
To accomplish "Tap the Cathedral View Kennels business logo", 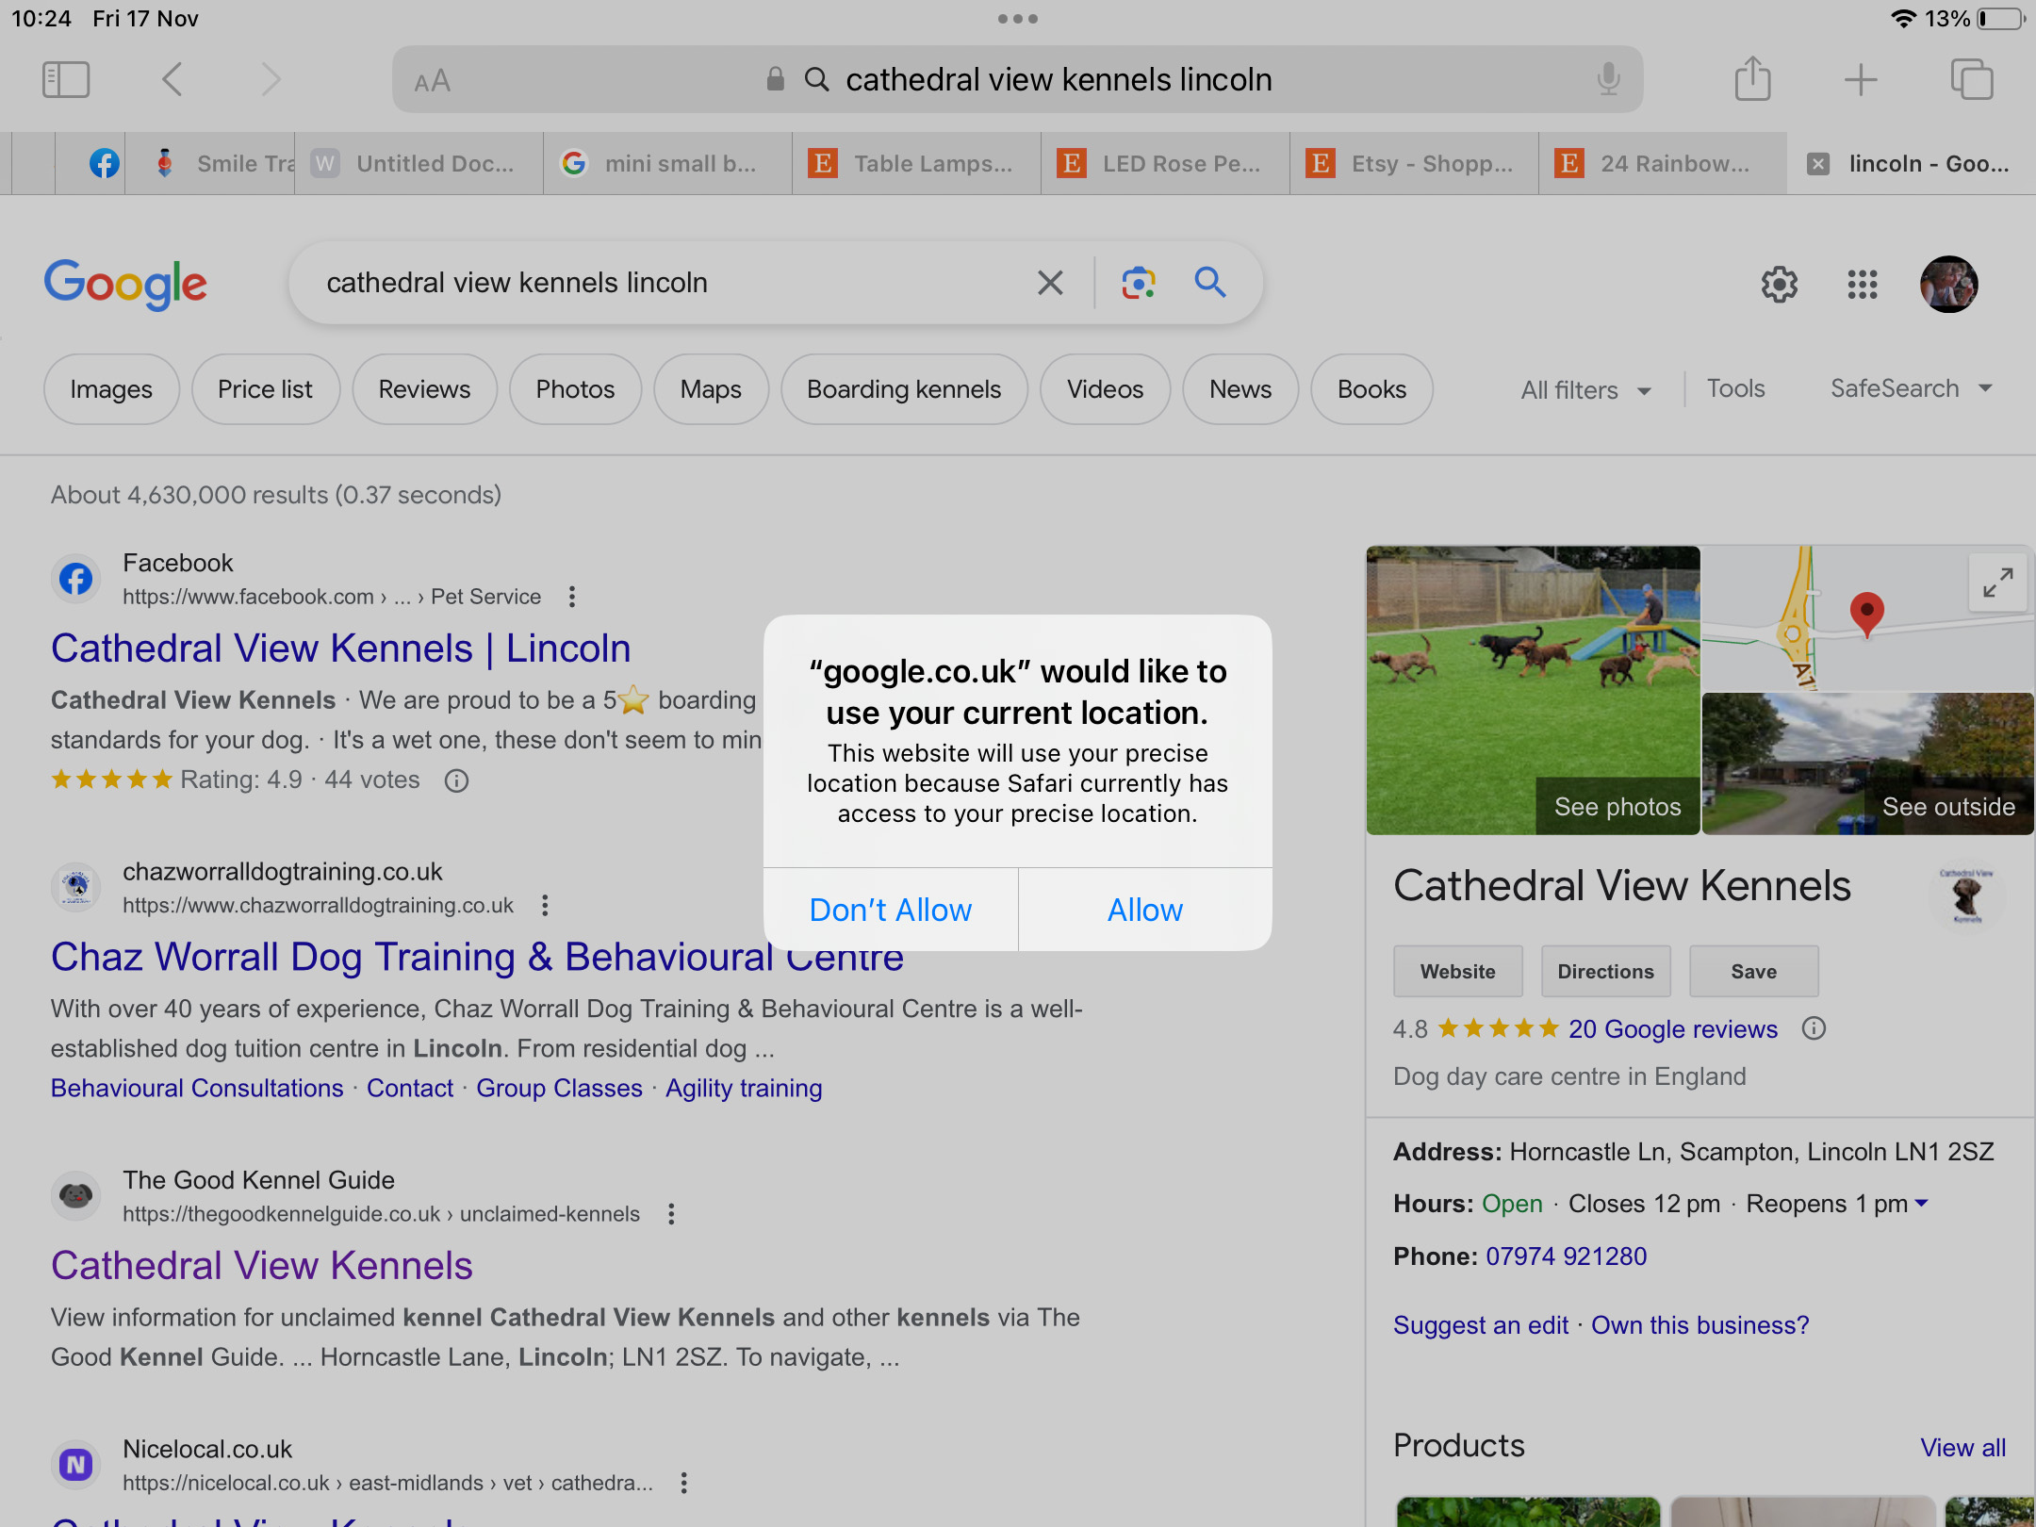I will tap(1966, 895).
